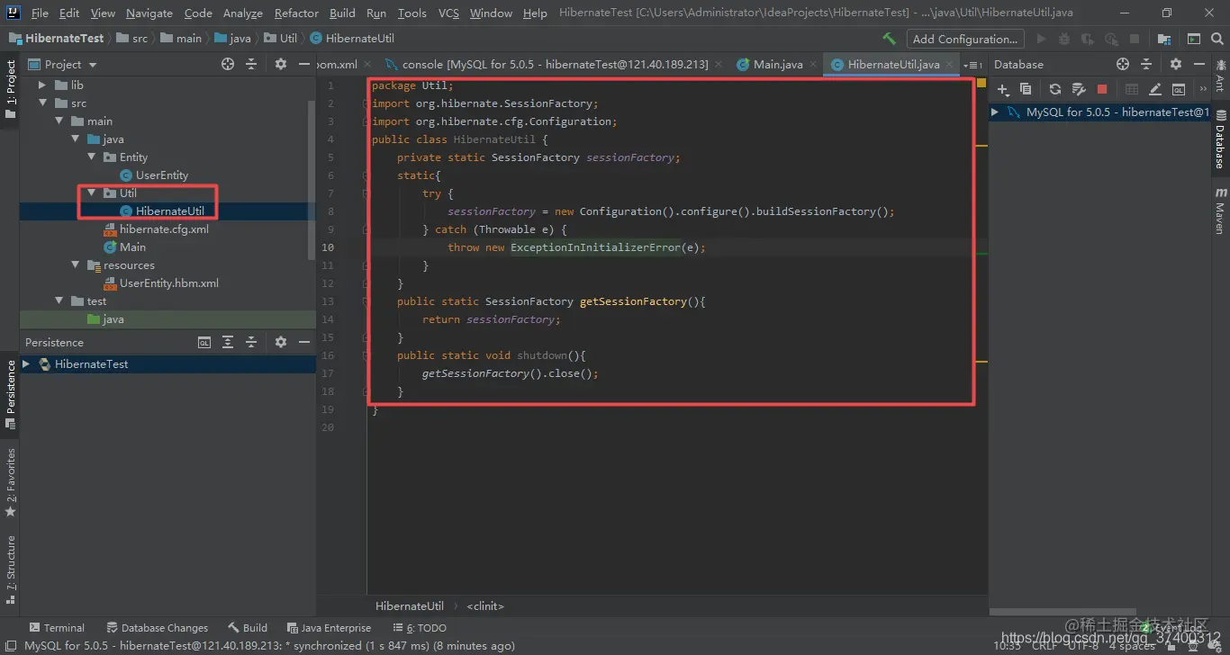Toggle the Terminal tool window

tap(57, 628)
